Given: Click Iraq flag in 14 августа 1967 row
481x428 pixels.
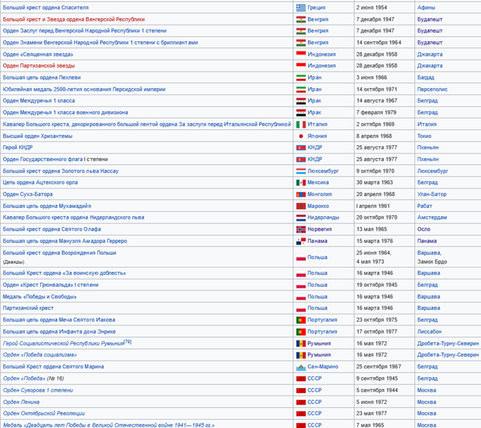Looking at the screenshot, I should [x=301, y=101].
